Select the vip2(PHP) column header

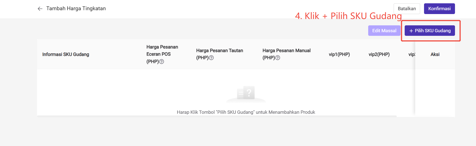click(379, 55)
